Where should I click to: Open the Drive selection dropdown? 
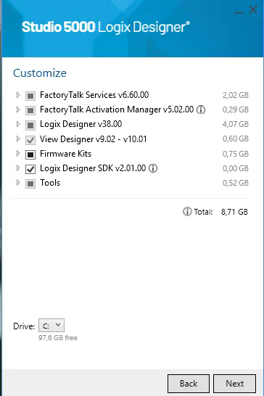(x=51, y=325)
